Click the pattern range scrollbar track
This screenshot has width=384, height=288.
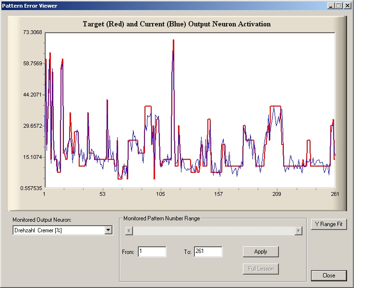214,231
